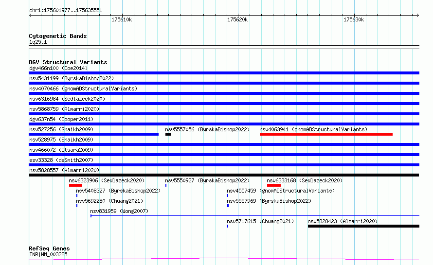Click the tiny blue nsv5408327 marker
Image resolution: width=433 pixels, height=265 pixels.
(77, 195)
